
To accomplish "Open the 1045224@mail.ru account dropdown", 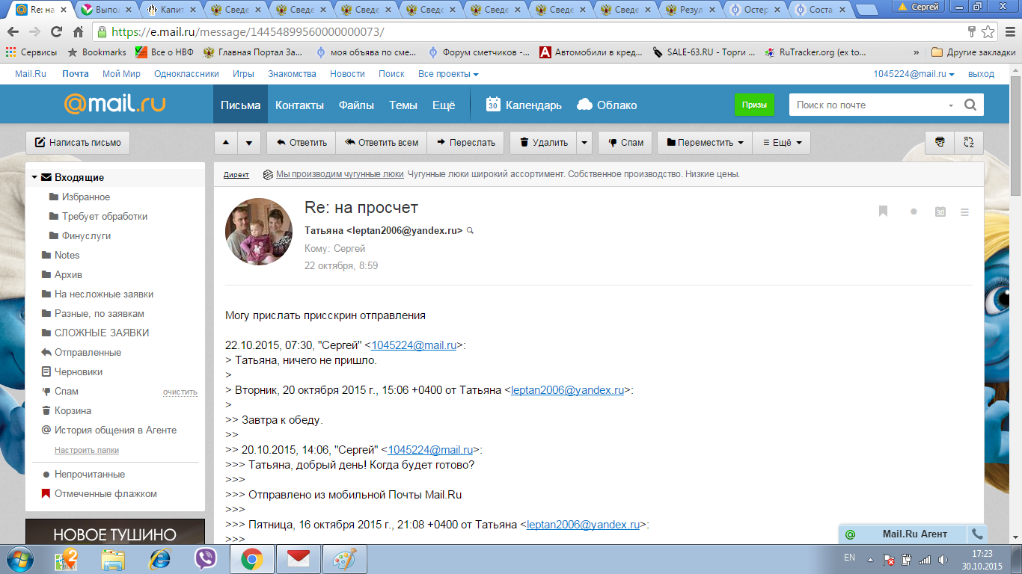I will pyautogui.click(x=914, y=74).
